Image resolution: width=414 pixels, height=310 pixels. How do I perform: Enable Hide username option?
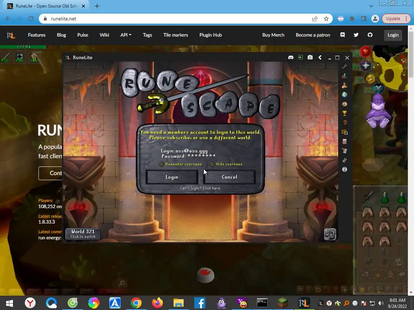(x=212, y=164)
